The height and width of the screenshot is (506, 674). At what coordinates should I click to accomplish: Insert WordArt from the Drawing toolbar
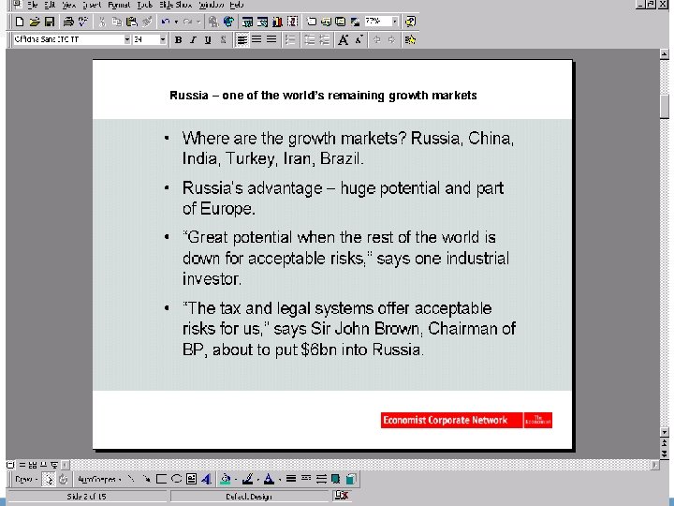tap(206, 479)
